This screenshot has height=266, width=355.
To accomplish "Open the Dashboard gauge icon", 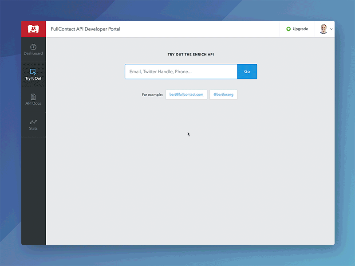I will [x=33, y=47].
